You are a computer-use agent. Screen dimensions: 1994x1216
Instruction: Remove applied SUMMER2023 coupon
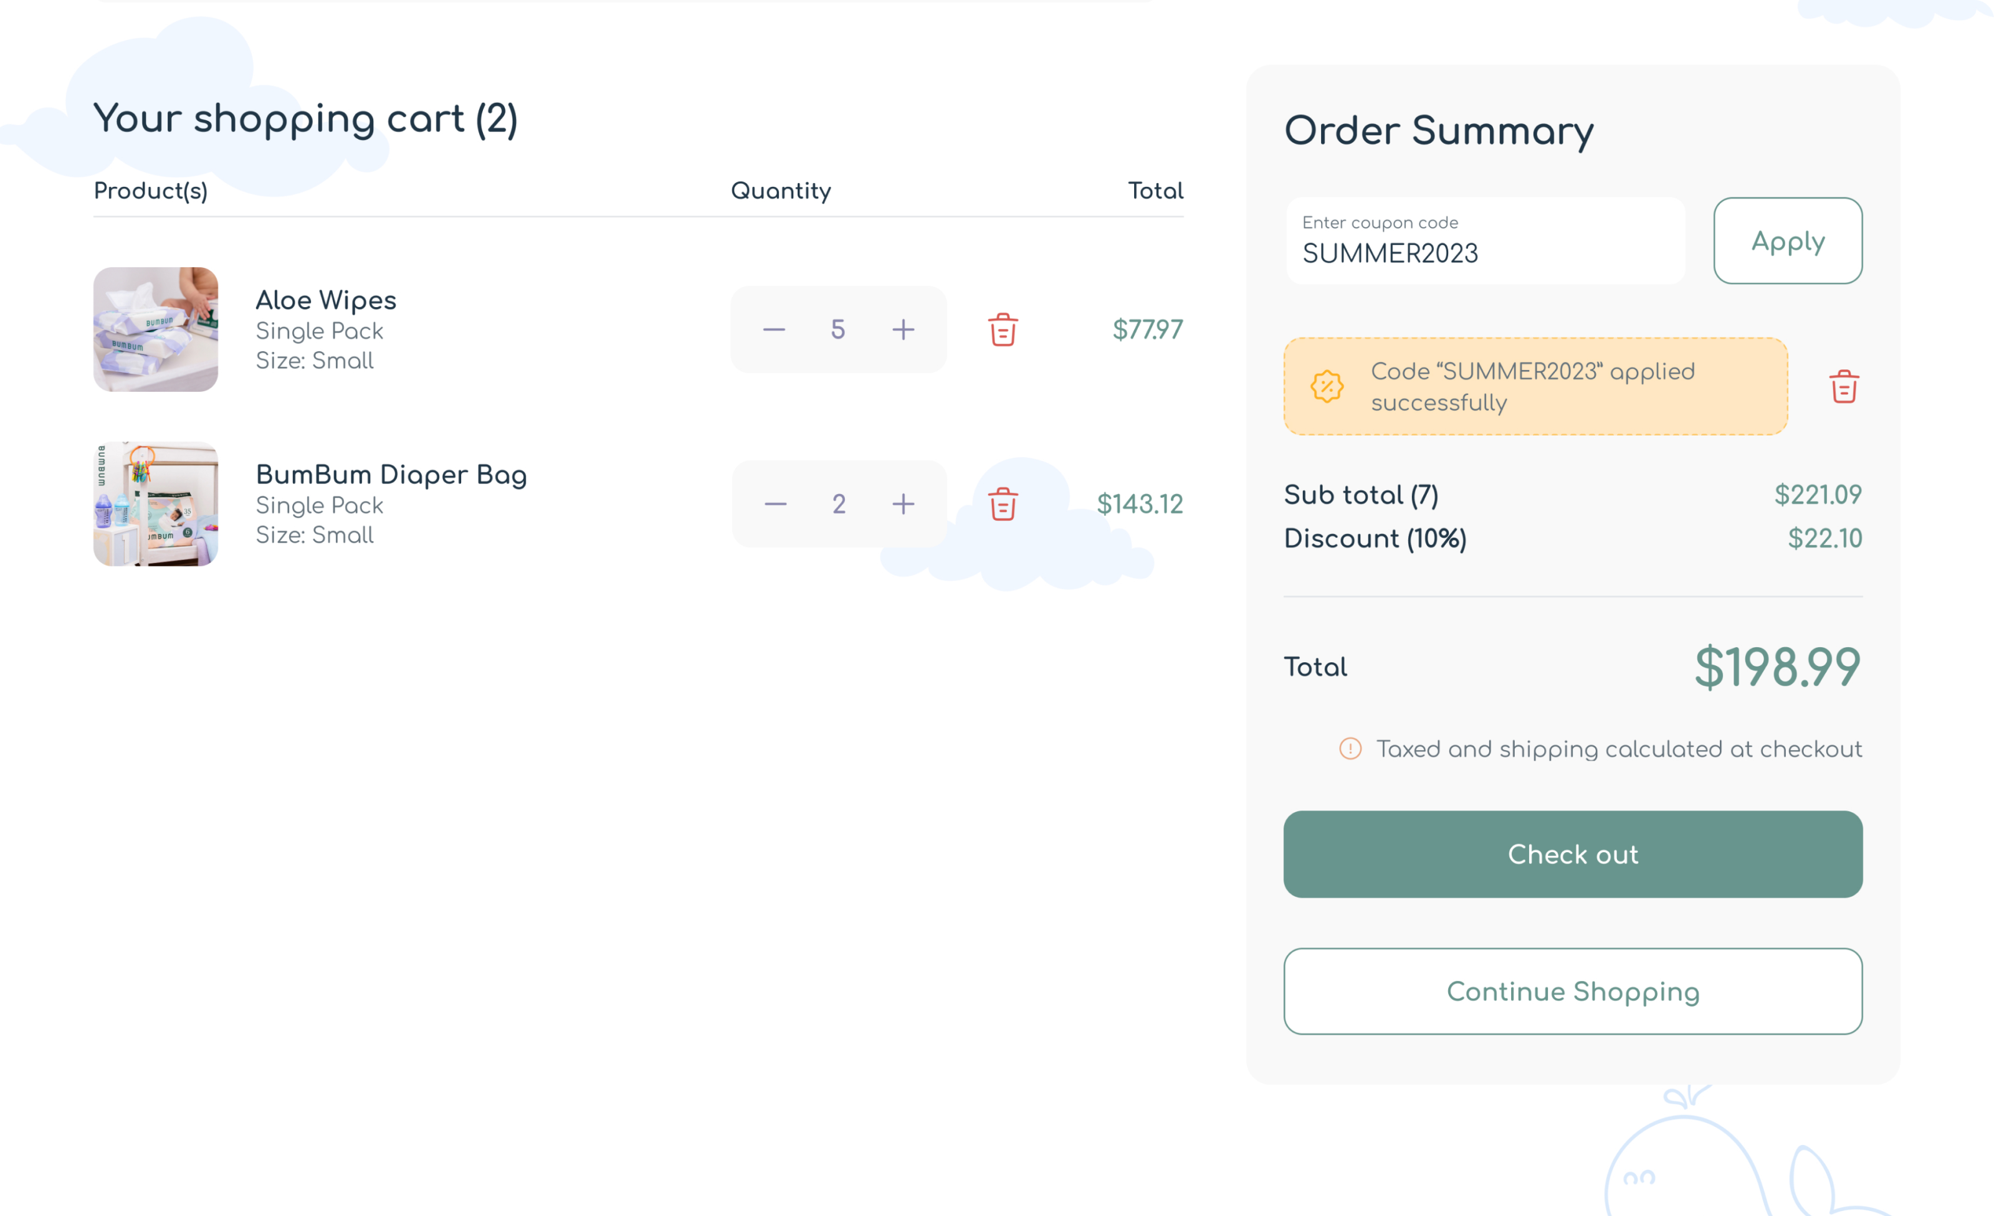(1843, 387)
